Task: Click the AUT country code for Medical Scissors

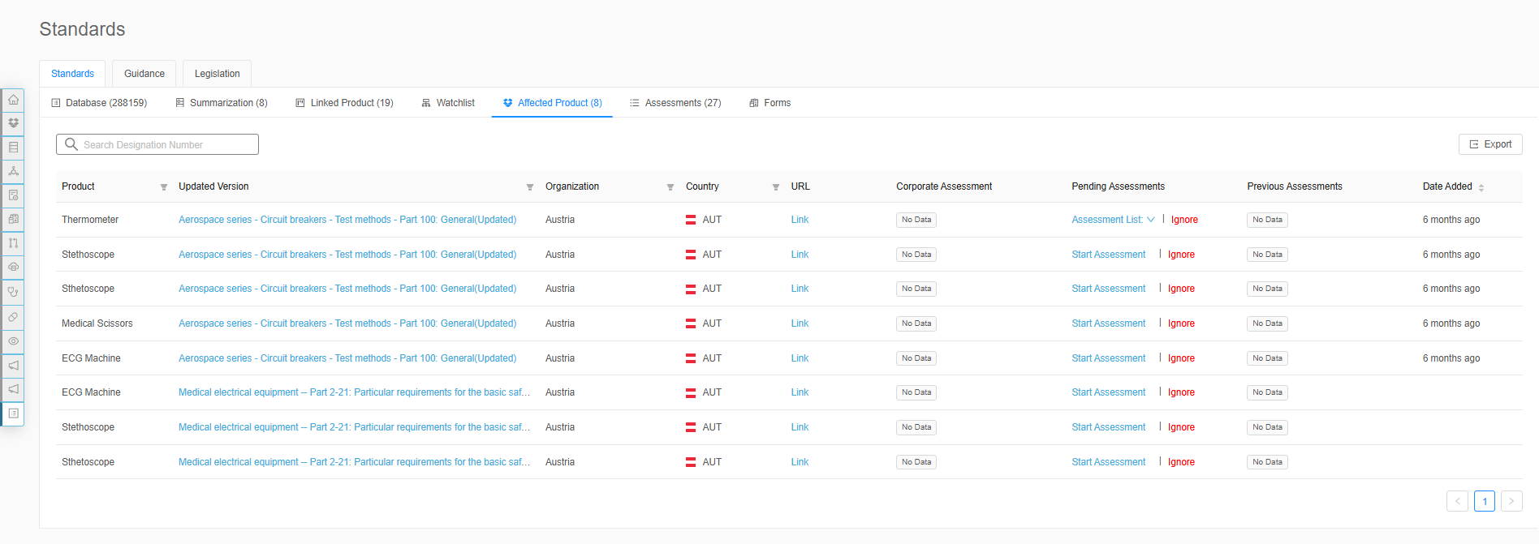Action: (x=712, y=323)
